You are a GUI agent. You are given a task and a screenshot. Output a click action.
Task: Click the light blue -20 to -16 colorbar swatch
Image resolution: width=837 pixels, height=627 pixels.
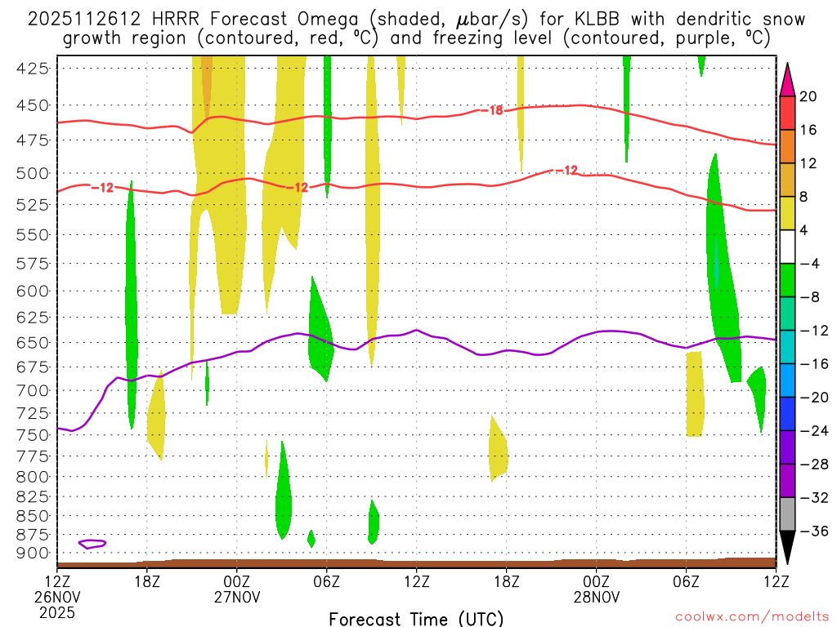click(787, 380)
